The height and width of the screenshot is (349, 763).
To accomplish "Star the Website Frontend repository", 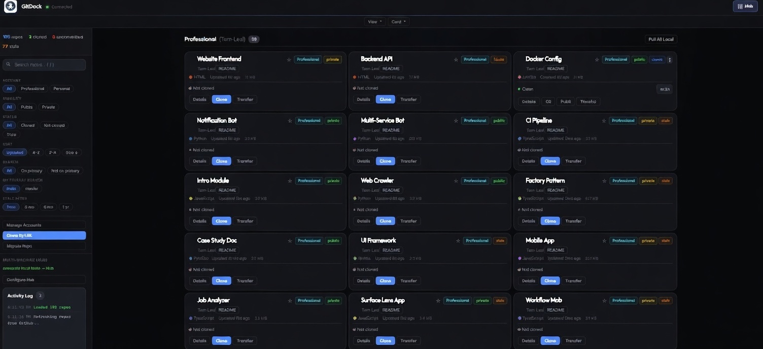I will [x=289, y=59].
